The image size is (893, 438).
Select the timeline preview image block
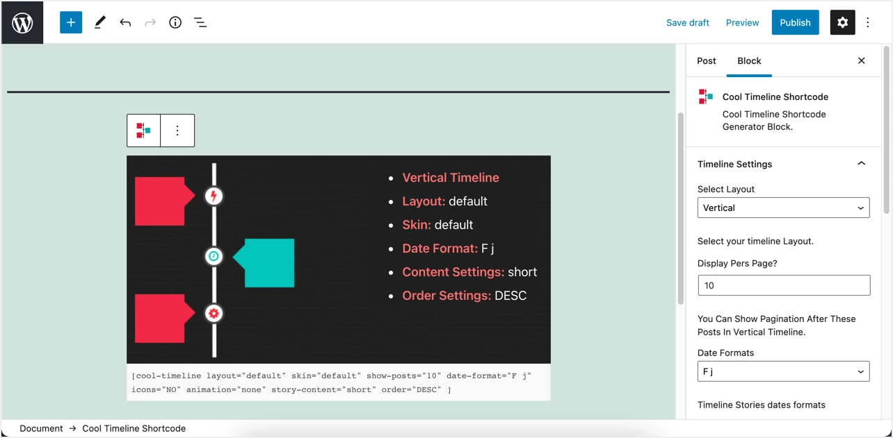(x=339, y=260)
